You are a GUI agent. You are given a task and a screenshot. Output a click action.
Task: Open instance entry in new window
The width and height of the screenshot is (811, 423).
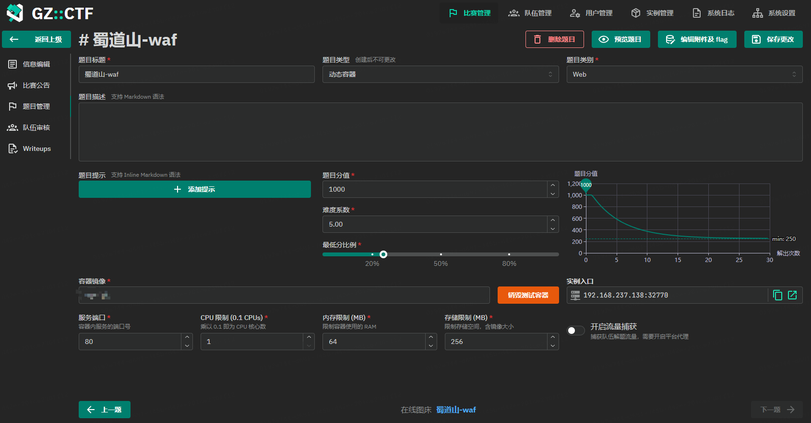click(792, 295)
